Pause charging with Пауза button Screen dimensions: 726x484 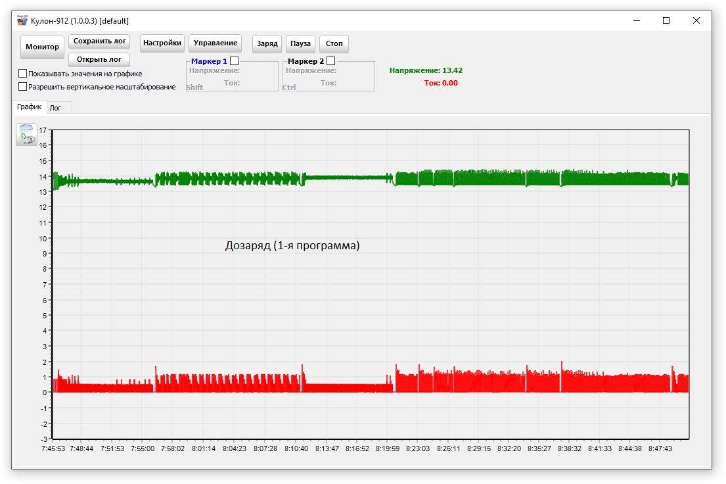pyautogui.click(x=300, y=44)
